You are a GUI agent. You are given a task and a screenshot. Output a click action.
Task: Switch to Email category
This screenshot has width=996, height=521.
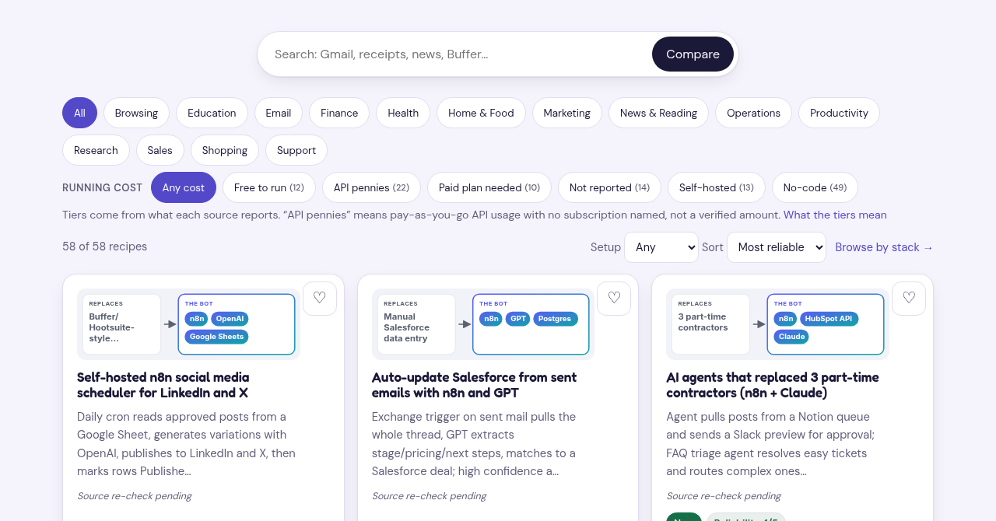point(279,113)
